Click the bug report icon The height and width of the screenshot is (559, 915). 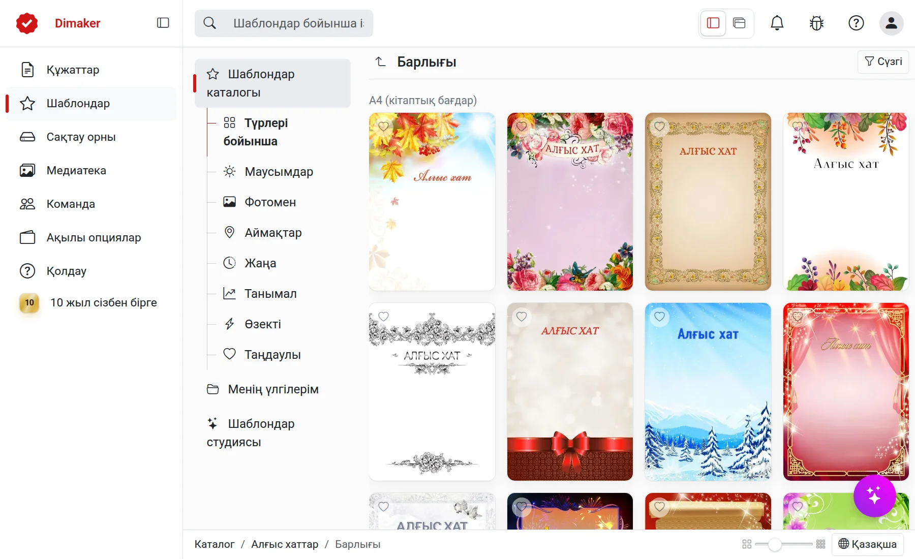[816, 23]
